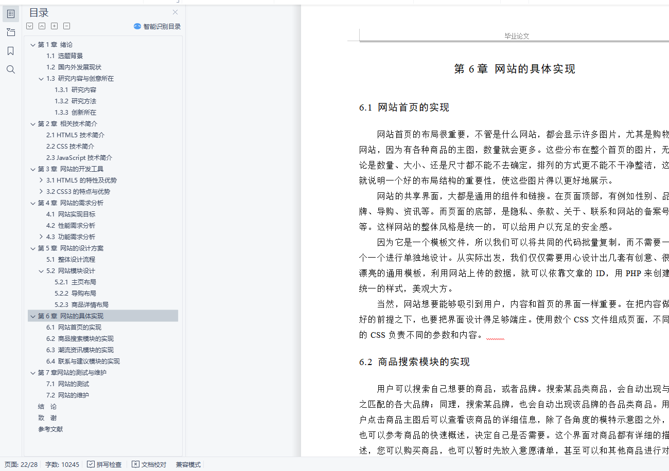Jump to 2.2 CSS 技术简介
The height and width of the screenshot is (471, 669).
(70, 147)
